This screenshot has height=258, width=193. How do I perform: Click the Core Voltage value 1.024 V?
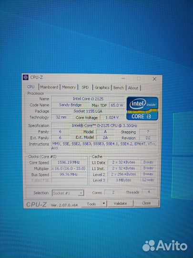112,118
